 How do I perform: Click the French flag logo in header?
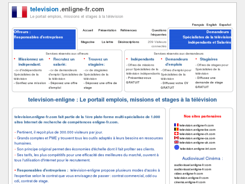point(19,12)
